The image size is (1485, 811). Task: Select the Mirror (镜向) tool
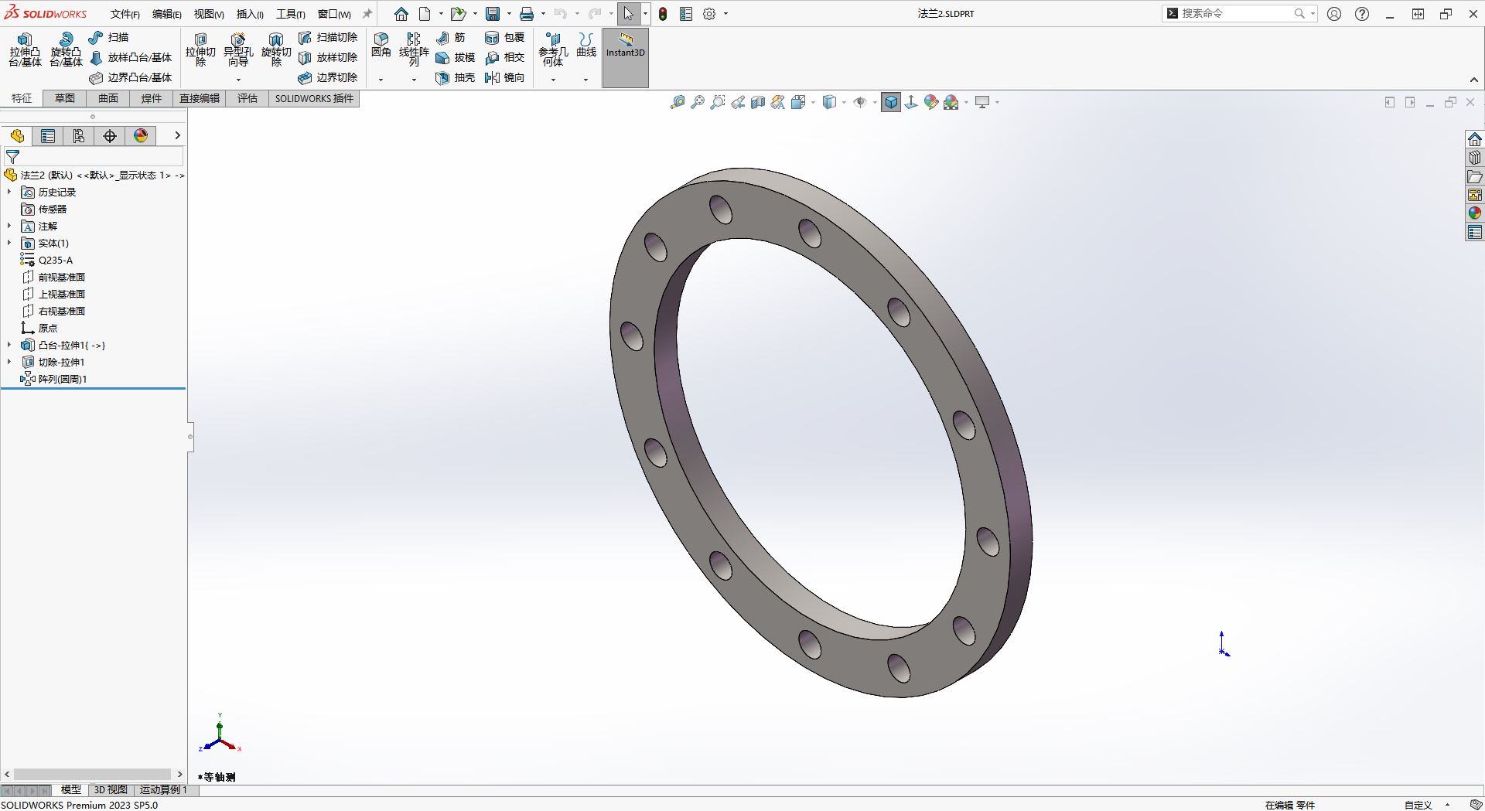click(505, 77)
